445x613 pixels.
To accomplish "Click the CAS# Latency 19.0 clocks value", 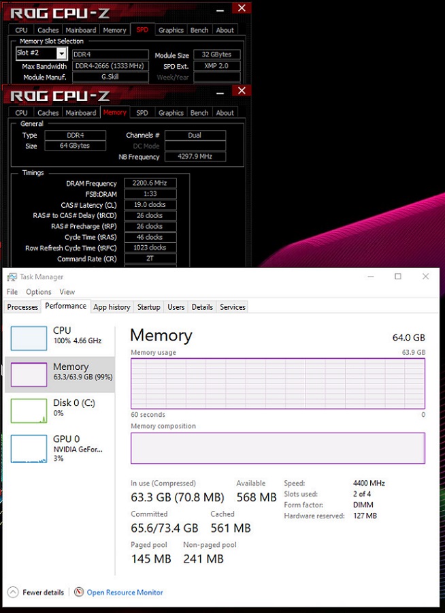I will click(x=150, y=204).
